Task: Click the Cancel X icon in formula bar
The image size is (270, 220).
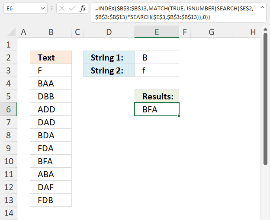Action: point(62,9)
